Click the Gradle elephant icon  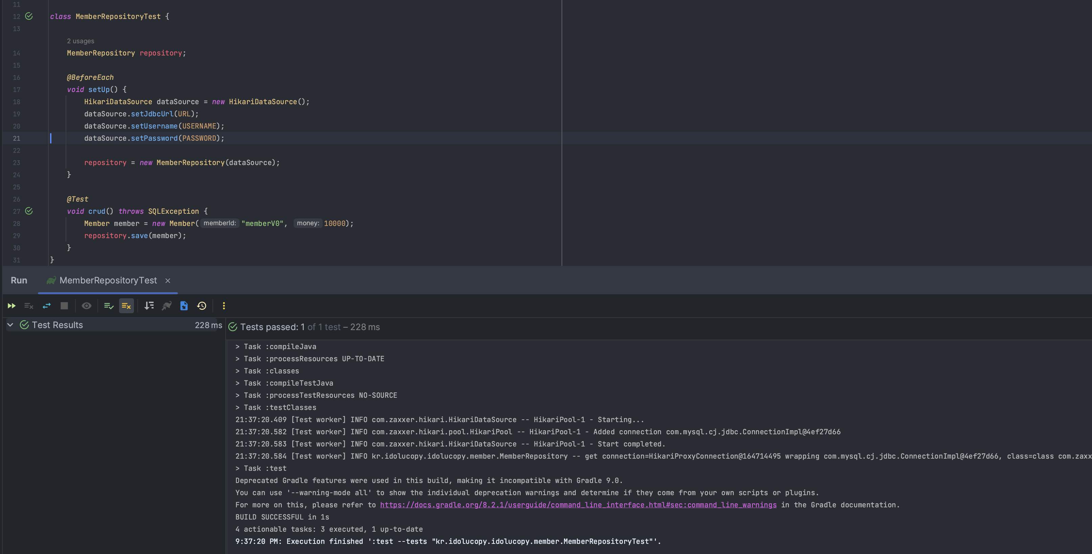coord(166,306)
